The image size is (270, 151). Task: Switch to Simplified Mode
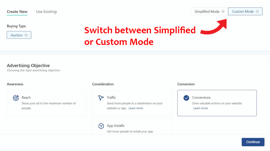209,11
